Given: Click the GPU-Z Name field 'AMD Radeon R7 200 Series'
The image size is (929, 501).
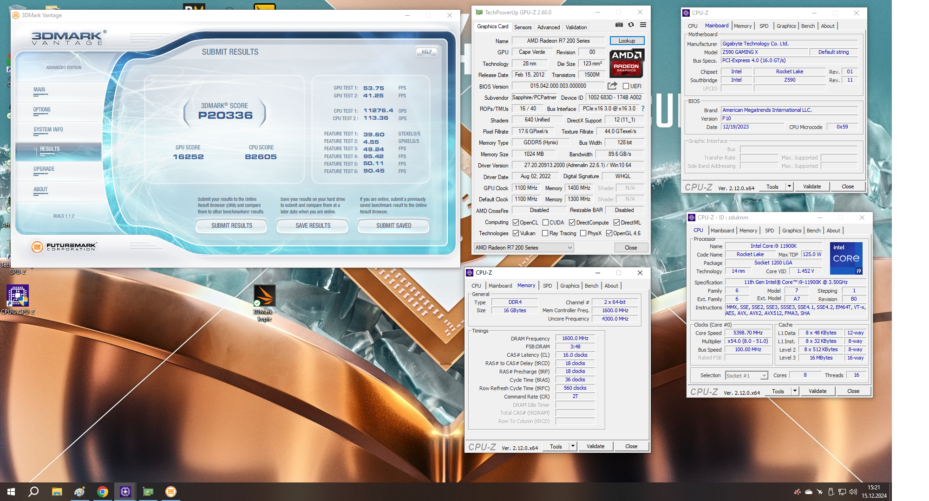Looking at the screenshot, I should 558,41.
